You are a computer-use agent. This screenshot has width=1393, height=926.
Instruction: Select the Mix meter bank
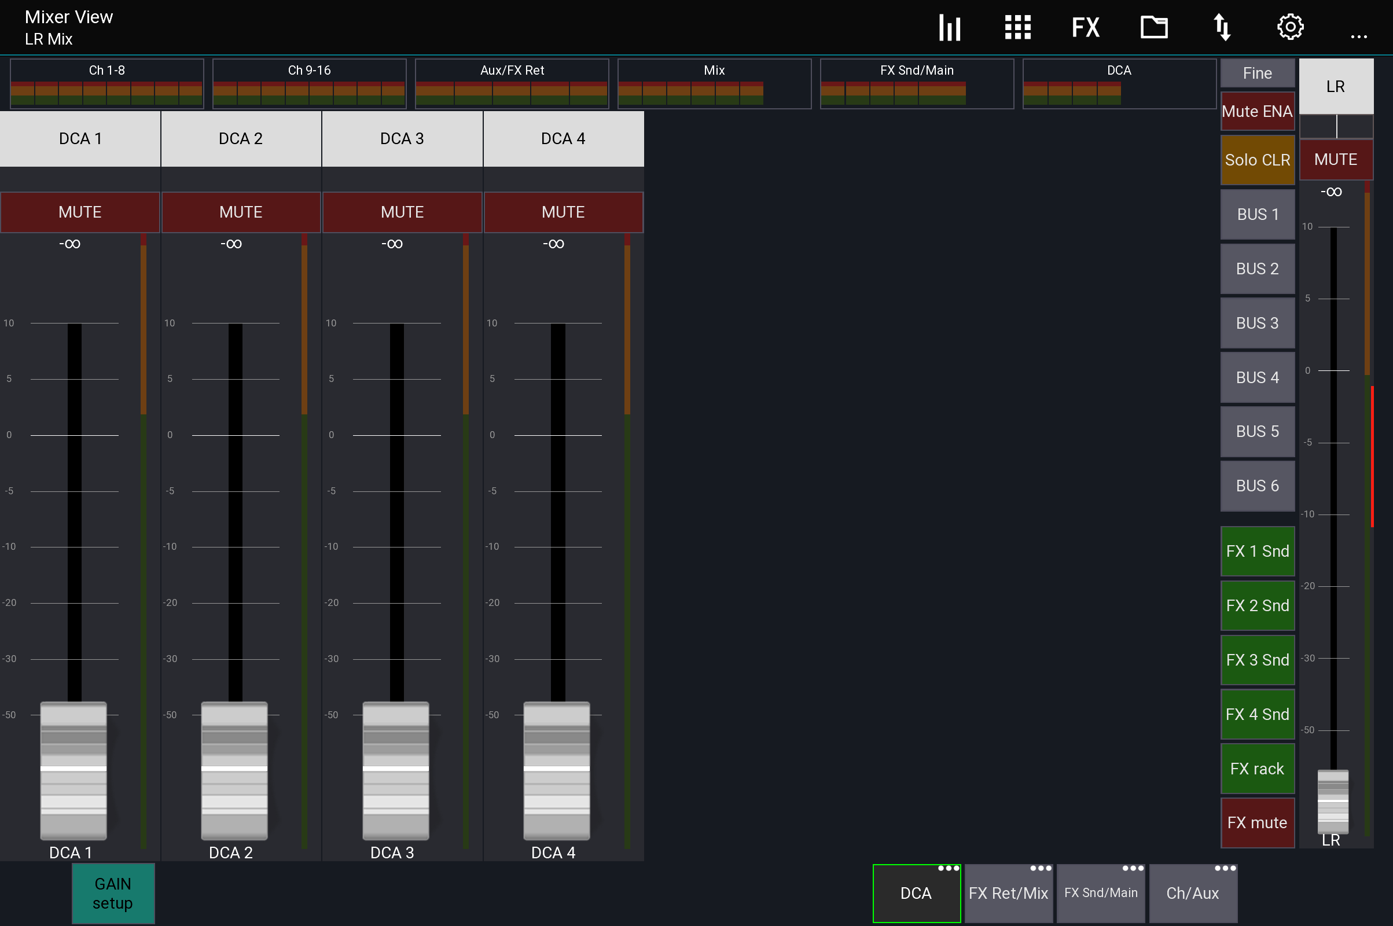715,83
